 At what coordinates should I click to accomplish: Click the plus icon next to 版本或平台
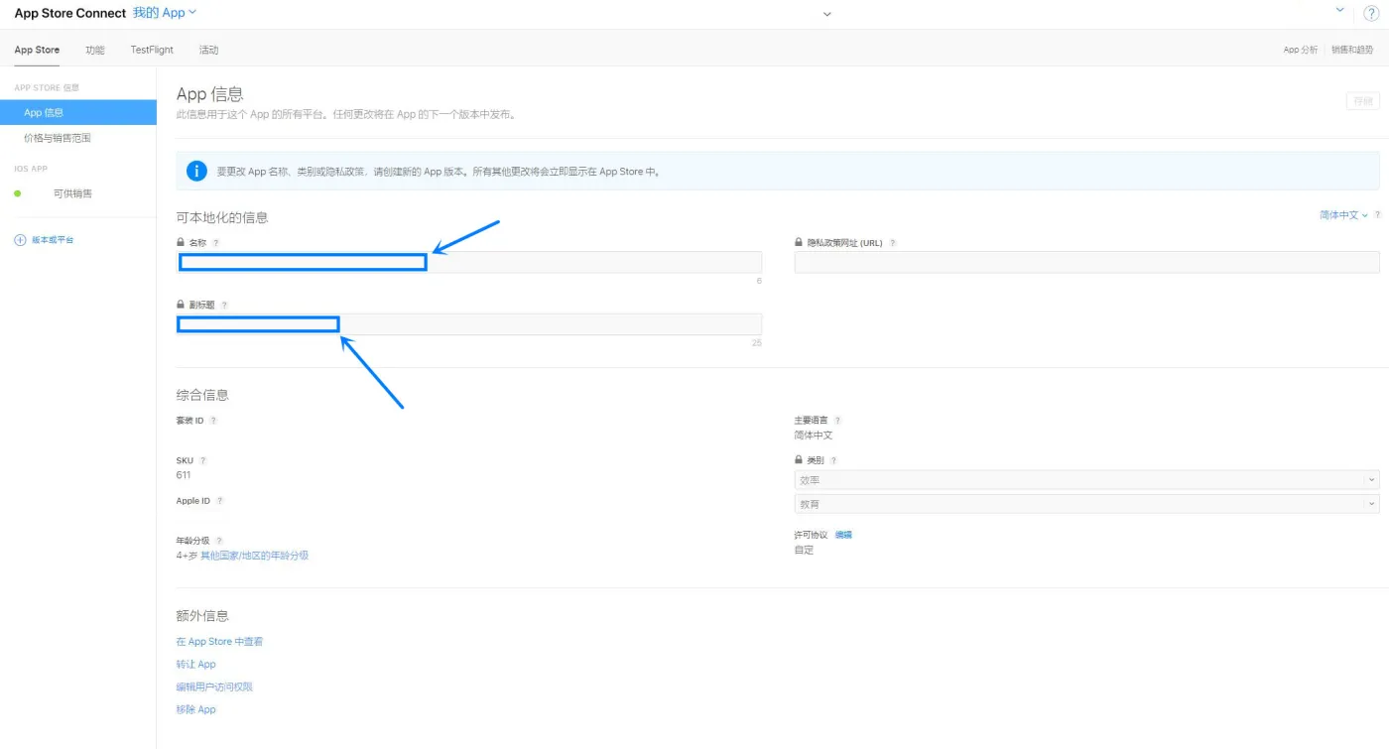(20, 240)
